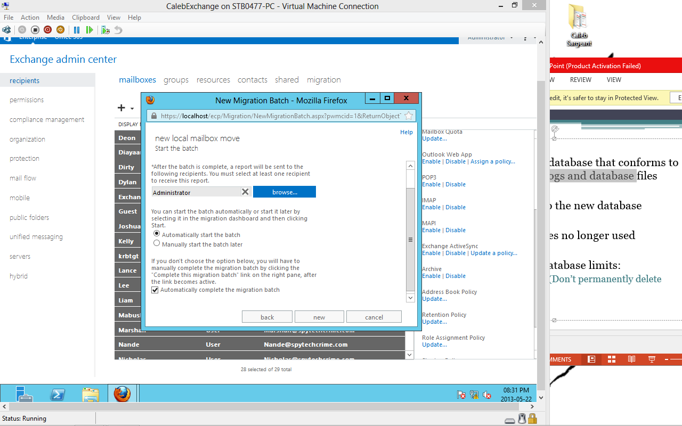Select 'Automatically start the batch' radio button
This screenshot has height=426, width=682.
click(157, 234)
